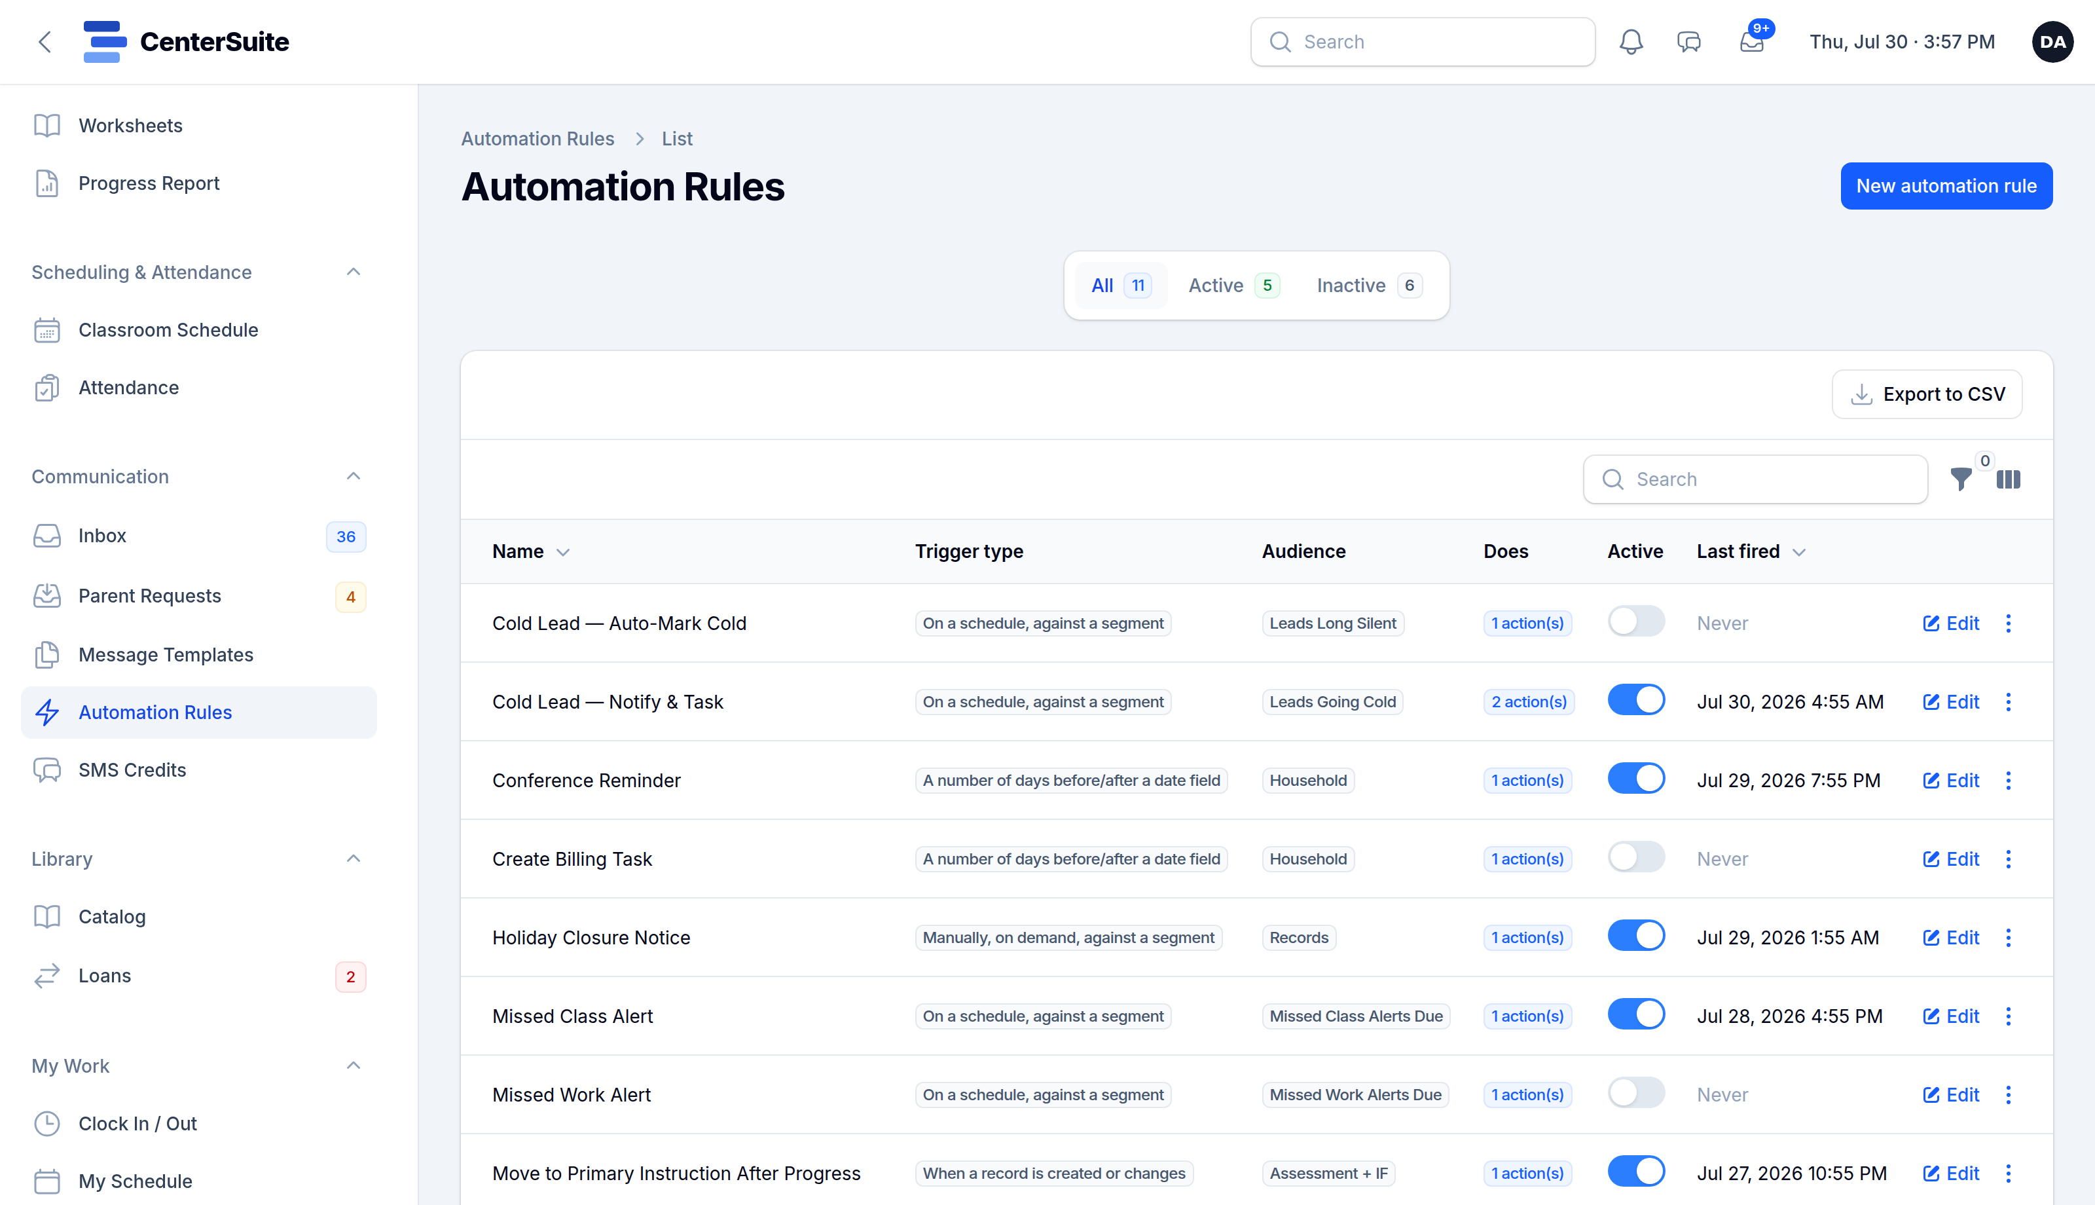Image resolution: width=2095 pixels, height=1205 pixels.
Task: Focus the top global Search field
Action: (1422, 42)
